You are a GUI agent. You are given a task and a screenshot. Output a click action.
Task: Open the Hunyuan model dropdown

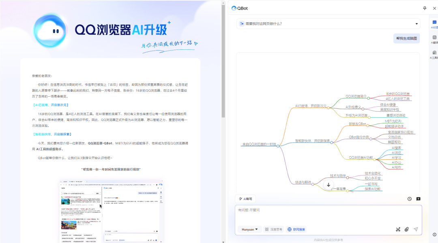pyautogui.click(x=249, y=229)
